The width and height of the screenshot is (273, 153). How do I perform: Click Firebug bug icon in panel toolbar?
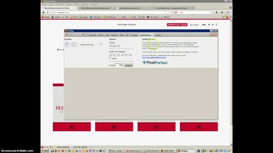pos(67,35)
